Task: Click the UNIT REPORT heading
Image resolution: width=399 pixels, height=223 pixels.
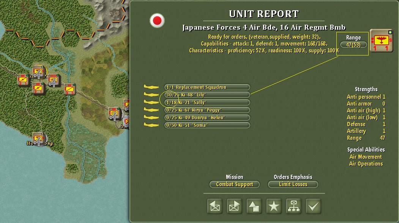Action: click(264, 14)
